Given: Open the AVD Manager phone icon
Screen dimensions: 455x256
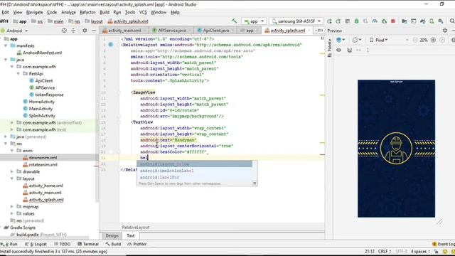Looking at the screenshot, I should (x=432, y=21).
